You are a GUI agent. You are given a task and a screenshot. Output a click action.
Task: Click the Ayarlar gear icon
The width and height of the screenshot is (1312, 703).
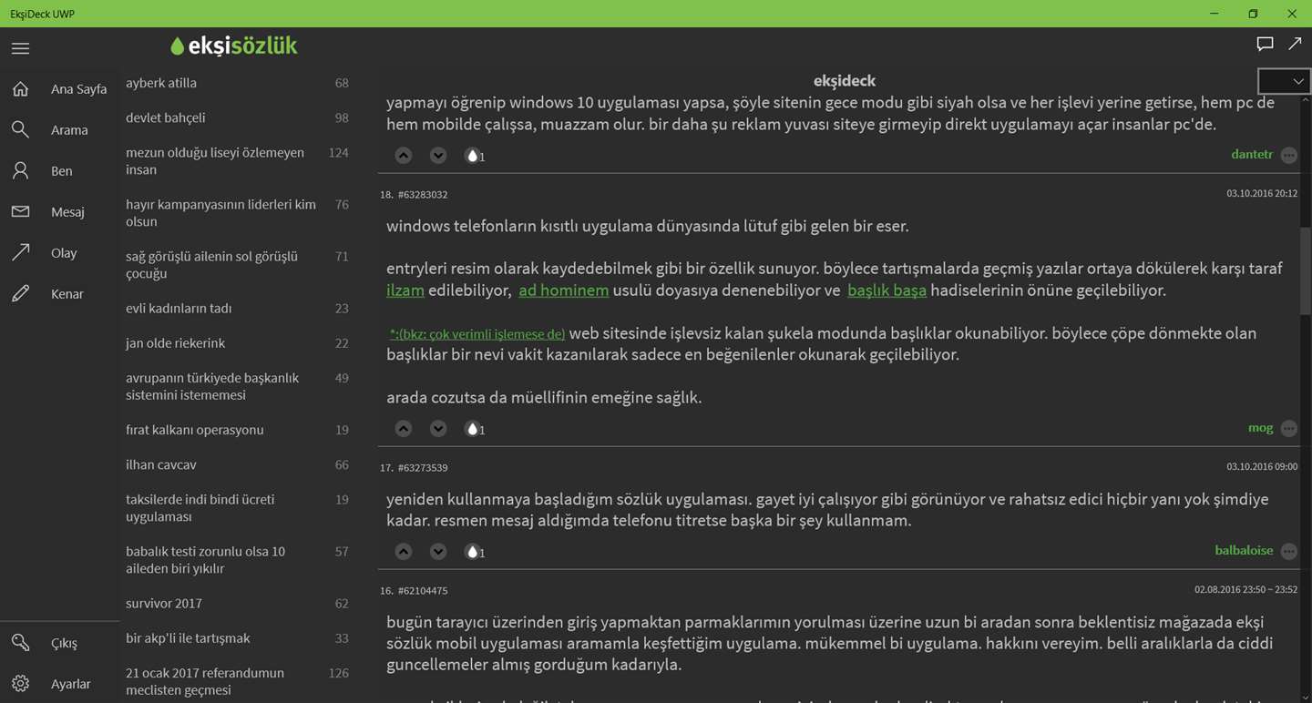tap(20, 684)
